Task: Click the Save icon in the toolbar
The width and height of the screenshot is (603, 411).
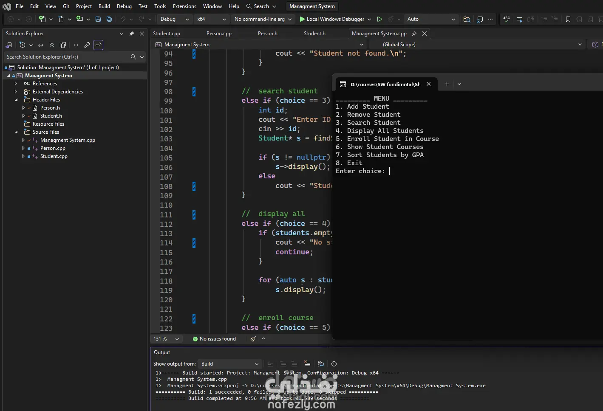Action: point(98,19)
